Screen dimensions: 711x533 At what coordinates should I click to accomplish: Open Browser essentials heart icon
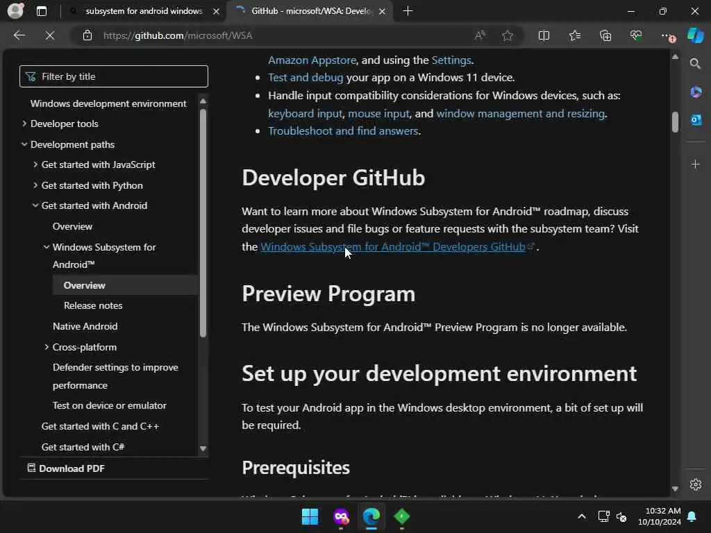click(x=636, y=35)
